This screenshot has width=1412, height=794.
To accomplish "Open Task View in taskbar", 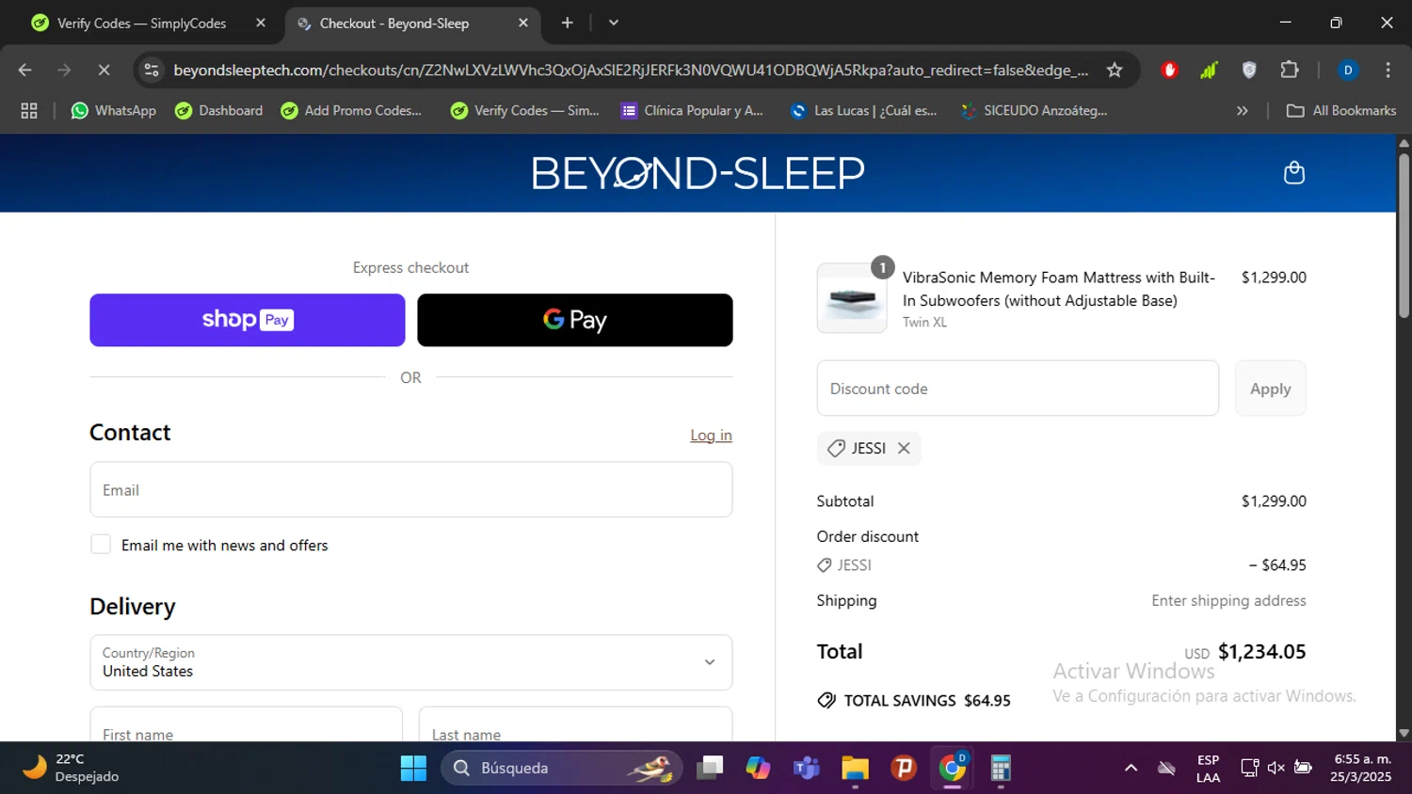I will (x=710, y=769).
